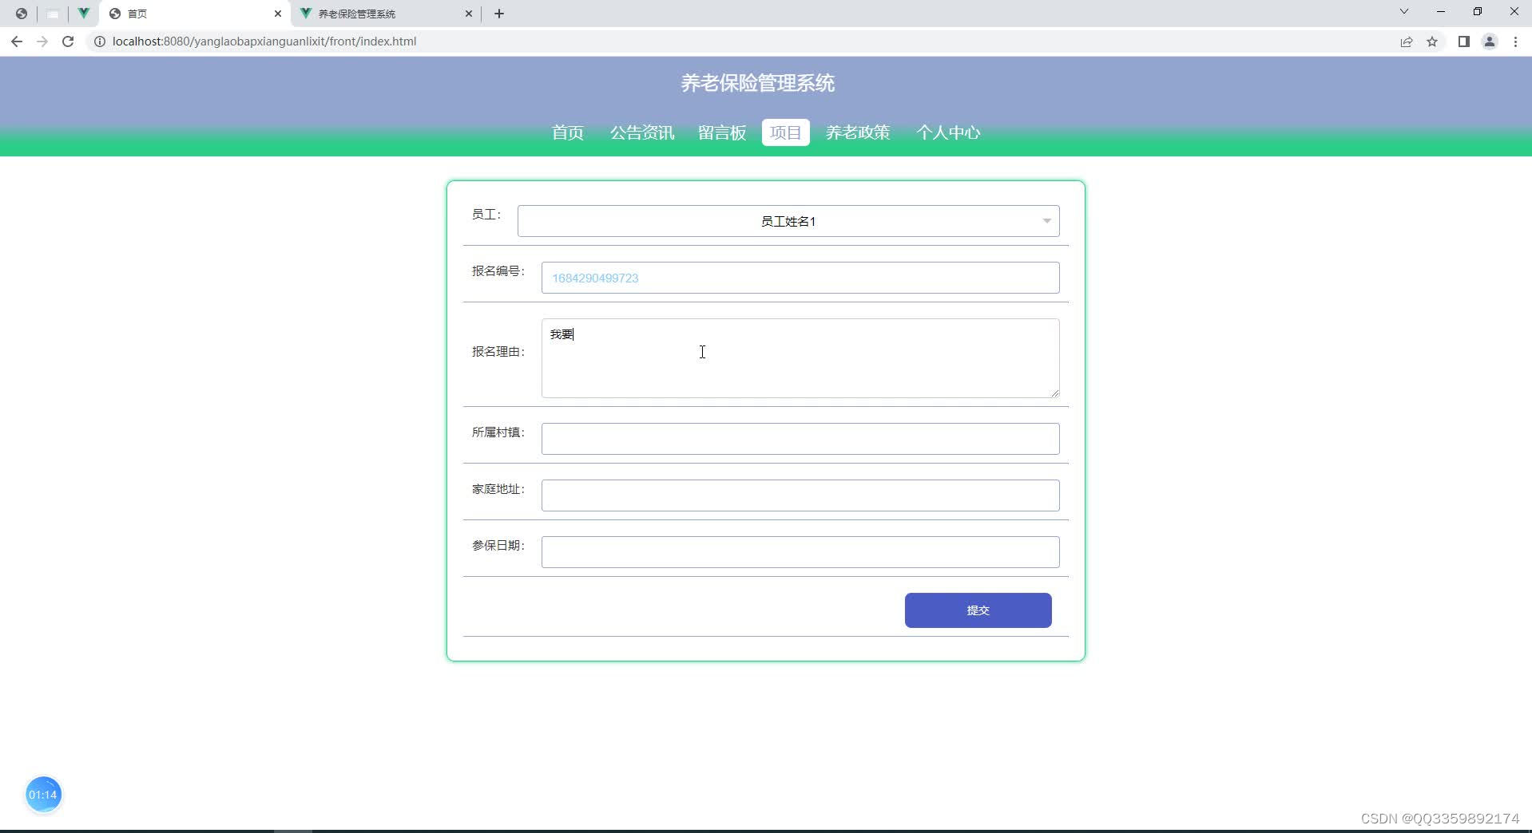The height and width of the screenshot is (833, 1532).
Task: Click the 员工姓名1 select box
Action: pyautogui.click(x=788, y=221)
